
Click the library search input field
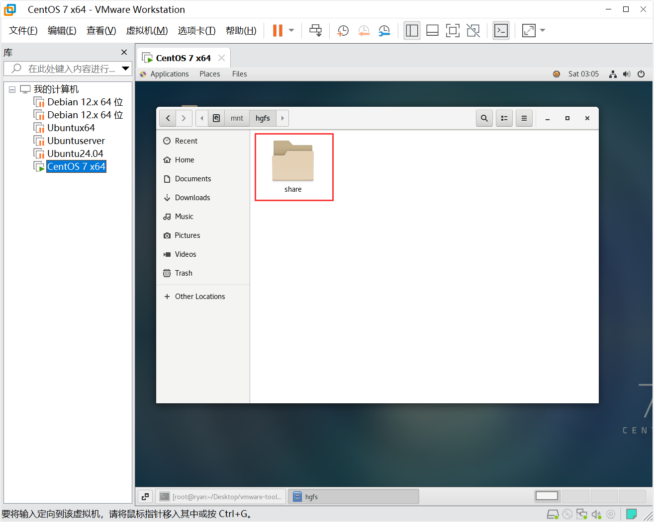[x=67, y=69]
